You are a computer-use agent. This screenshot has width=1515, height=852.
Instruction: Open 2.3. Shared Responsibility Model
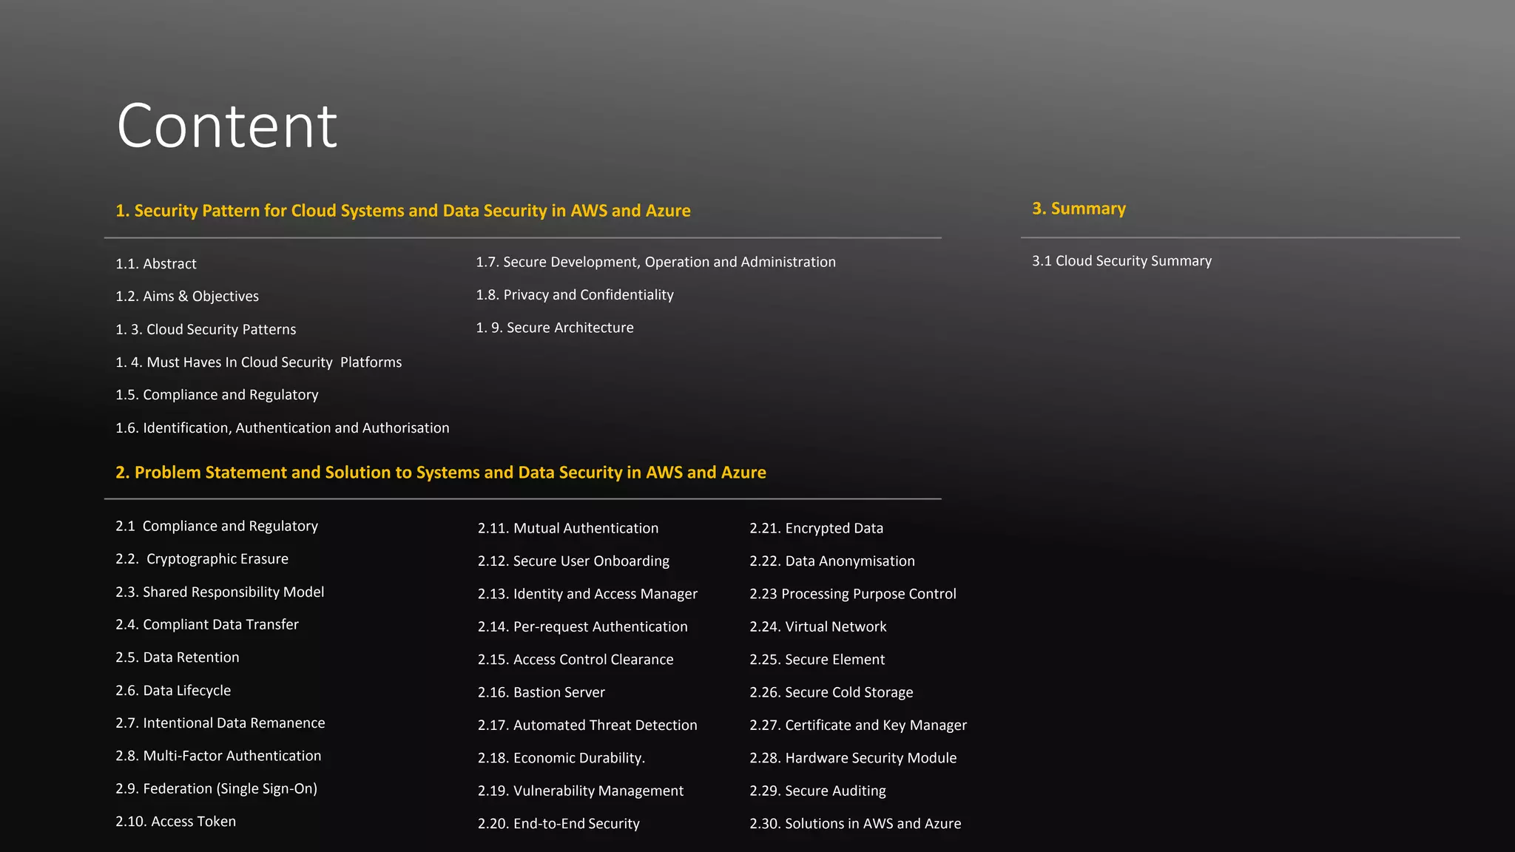(x=220, y=592)
